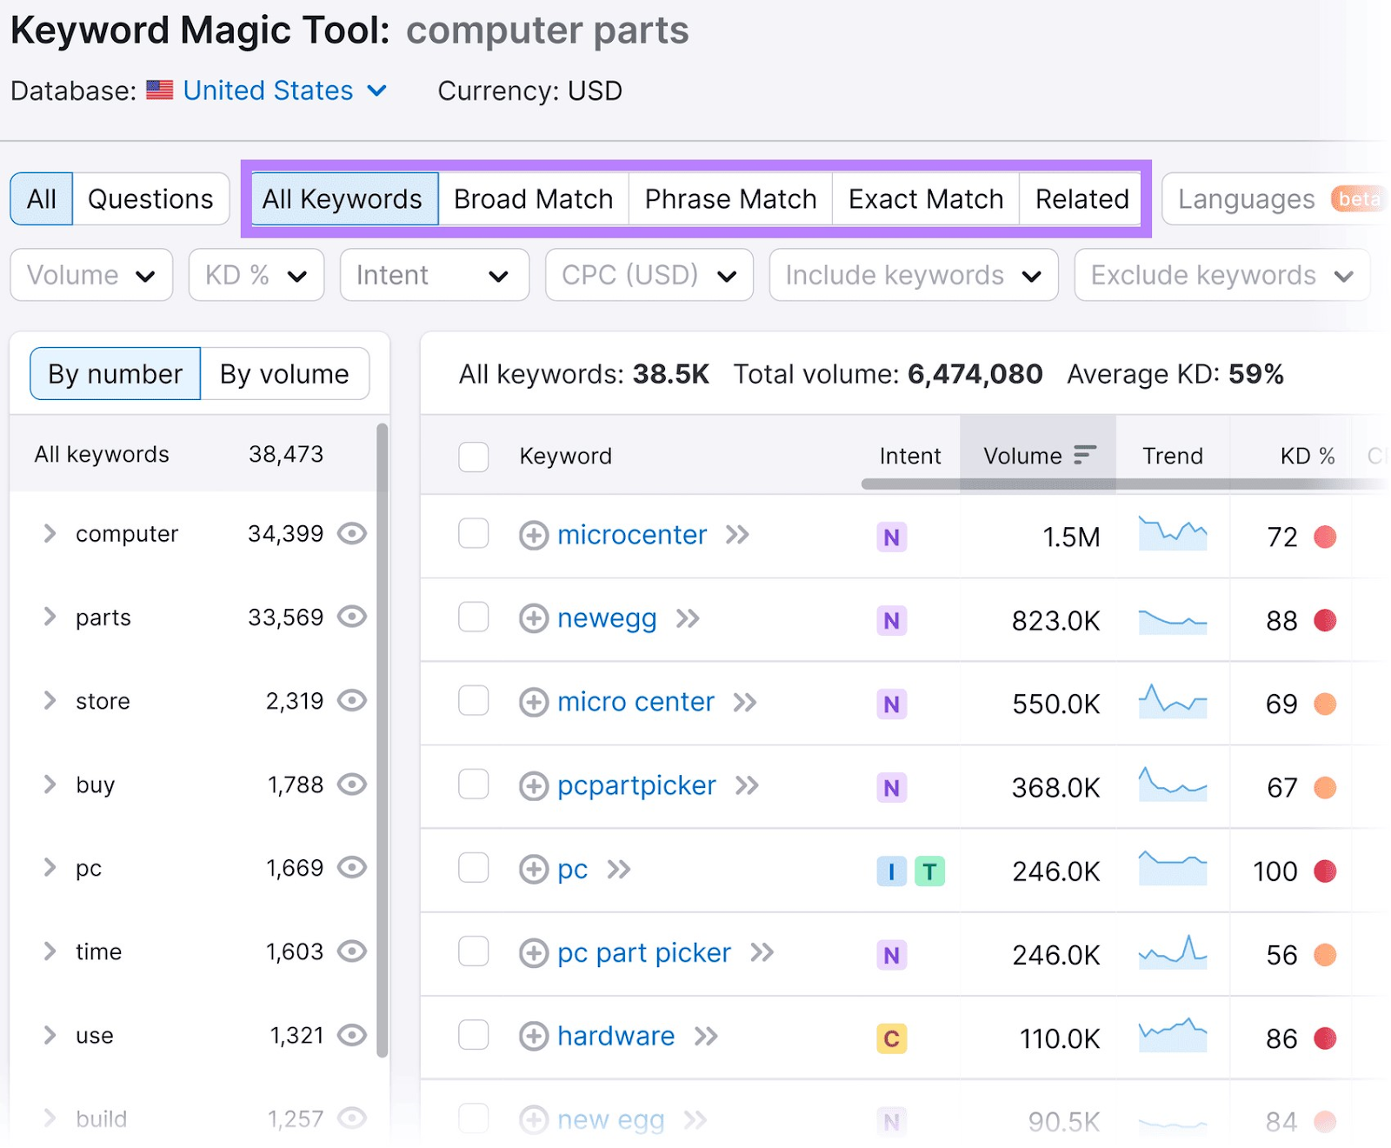The height and width of the screenshot is (1148, 1391).
Task: Click the Volume column sort icon
Action: click(1083, 454)
